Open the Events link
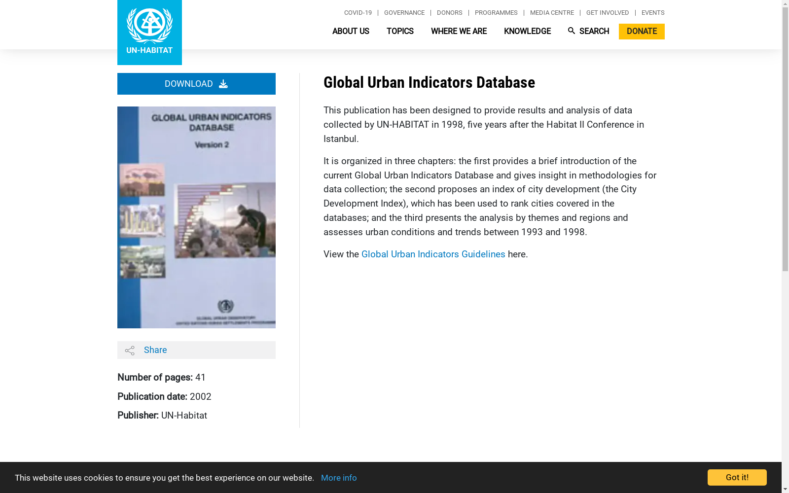Screen dimensions: 789x493 653,13
